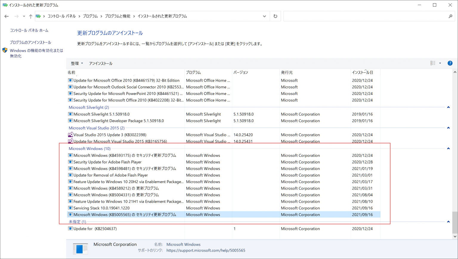Refresh the updates list
Image resolution: width=458 pixels, height=259 pixels.
(275, 16)
